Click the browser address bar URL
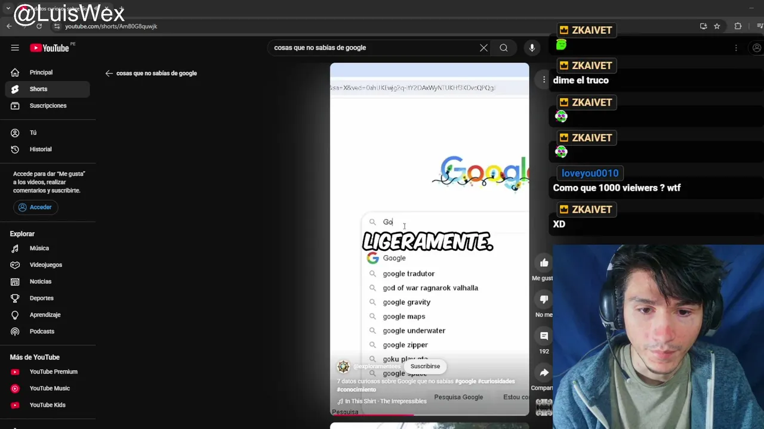764x429 pixels. click(x=111, y=26)
